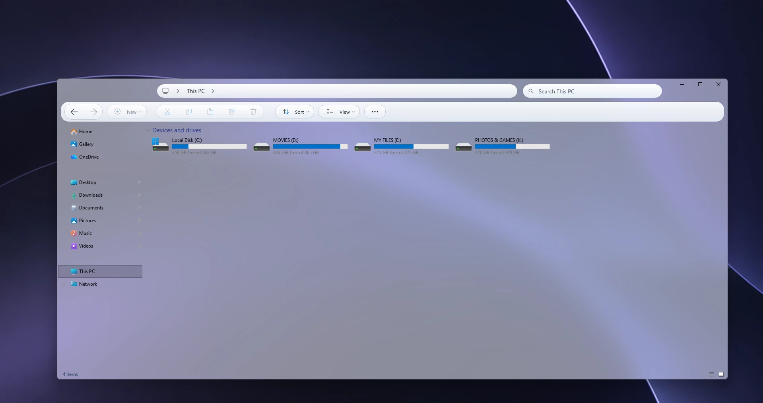The image size is (763, 403).
Task: Open the Sort dropdown
Action: (x=295, y=112)
